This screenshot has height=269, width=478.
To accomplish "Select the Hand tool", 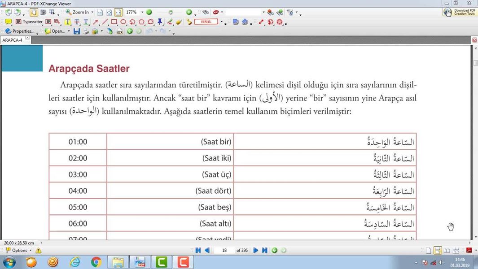I will (34, 12).
